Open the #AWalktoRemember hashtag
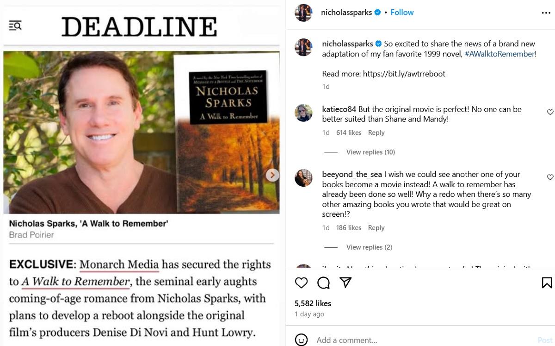555x346 pixels. 499,54
